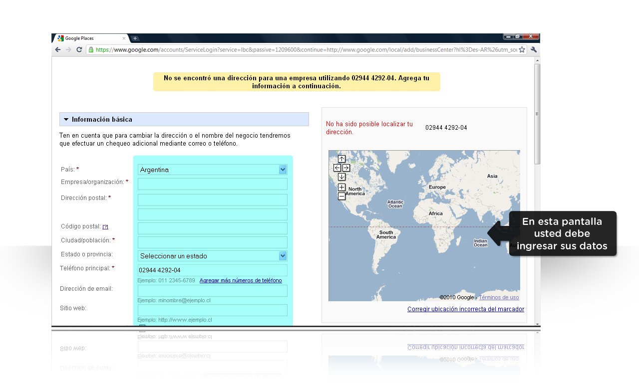Image resolution: width=639 pixels, height=385 pixels.
Task: Click 'Agregar más números de teléfono' link
Action: 241,280
